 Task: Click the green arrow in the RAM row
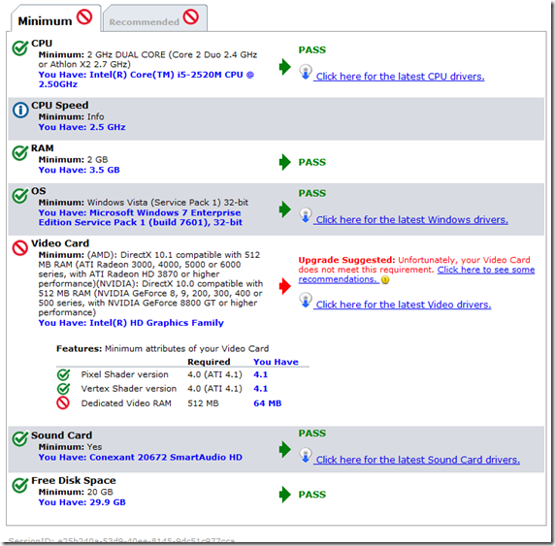(x=285, y=162)
